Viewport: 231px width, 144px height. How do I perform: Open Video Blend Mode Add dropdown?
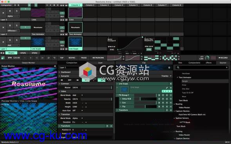click(x=78, y=95)
